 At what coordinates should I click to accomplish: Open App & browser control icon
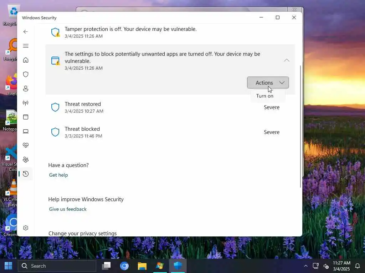click(x=26, y=117)
